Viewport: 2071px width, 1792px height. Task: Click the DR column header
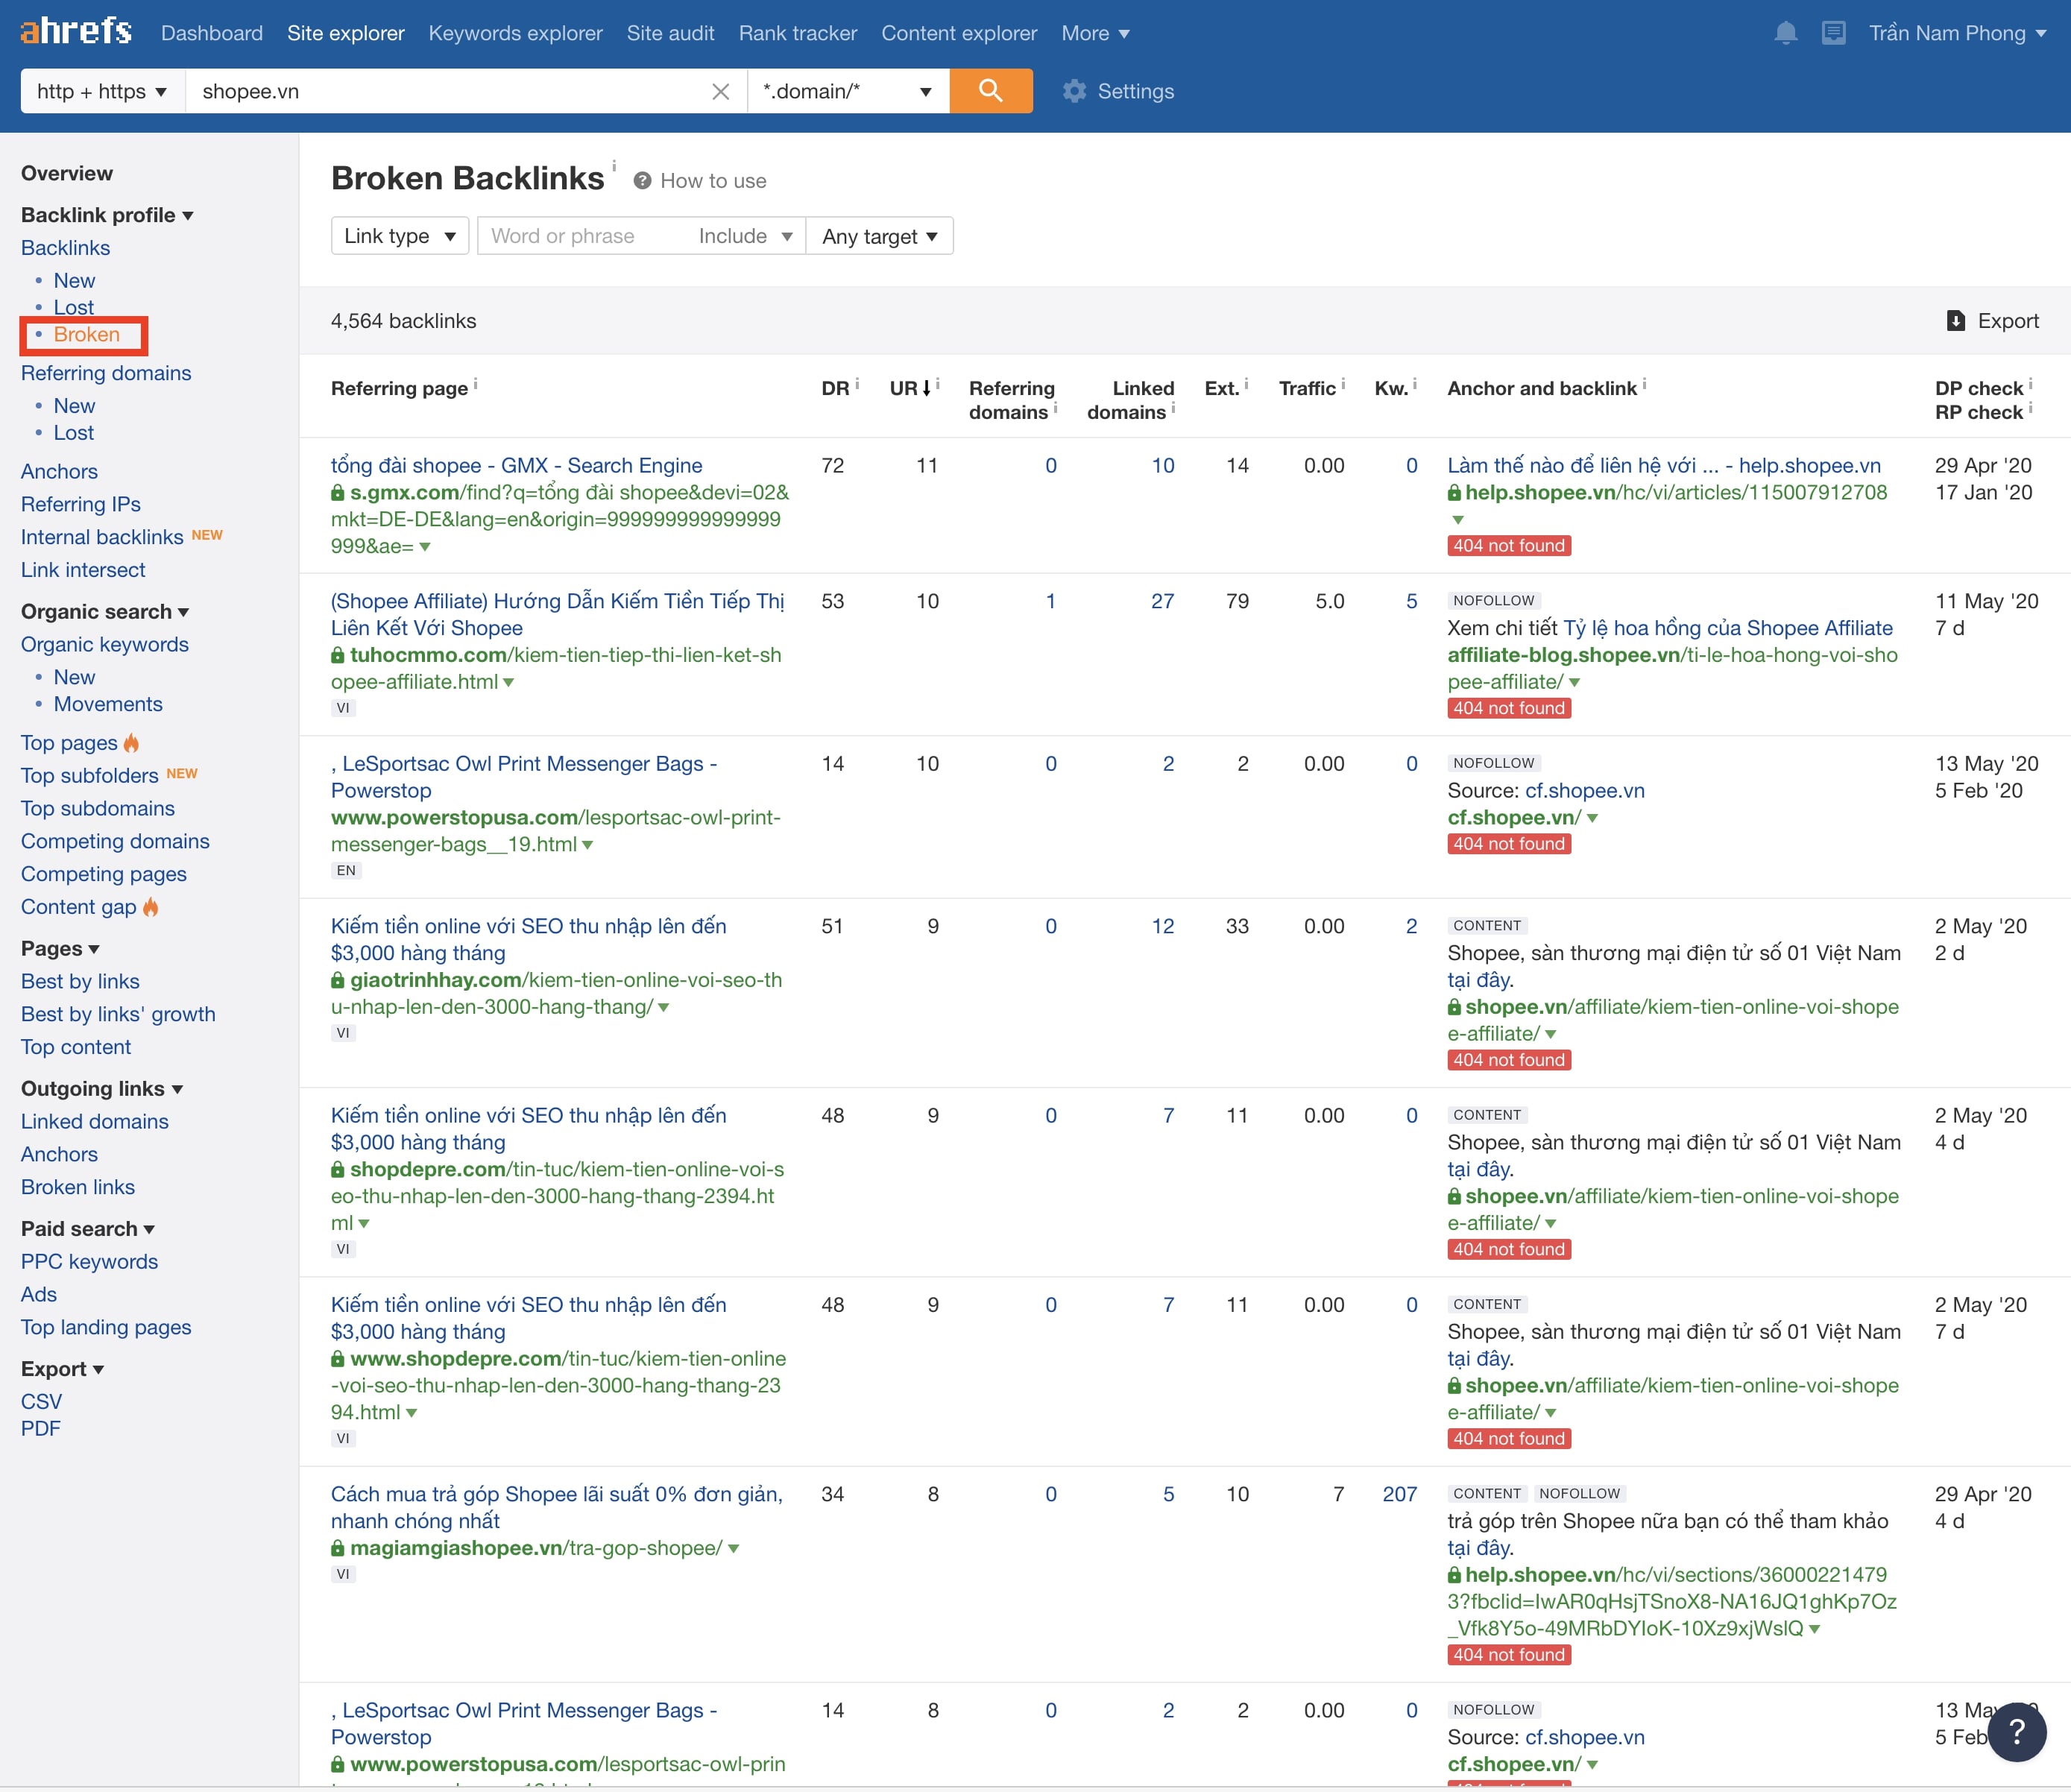835,388
